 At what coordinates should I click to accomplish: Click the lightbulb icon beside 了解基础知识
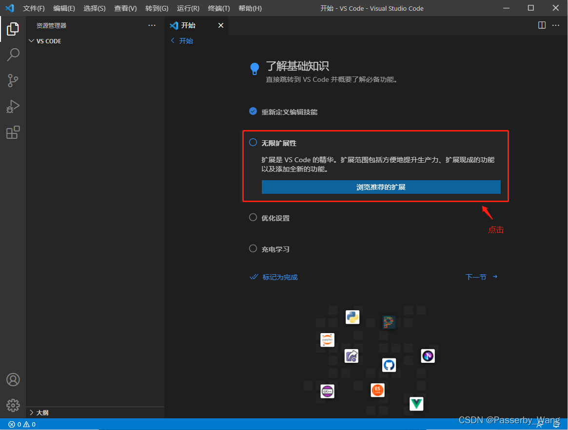[x=255, y=68]
